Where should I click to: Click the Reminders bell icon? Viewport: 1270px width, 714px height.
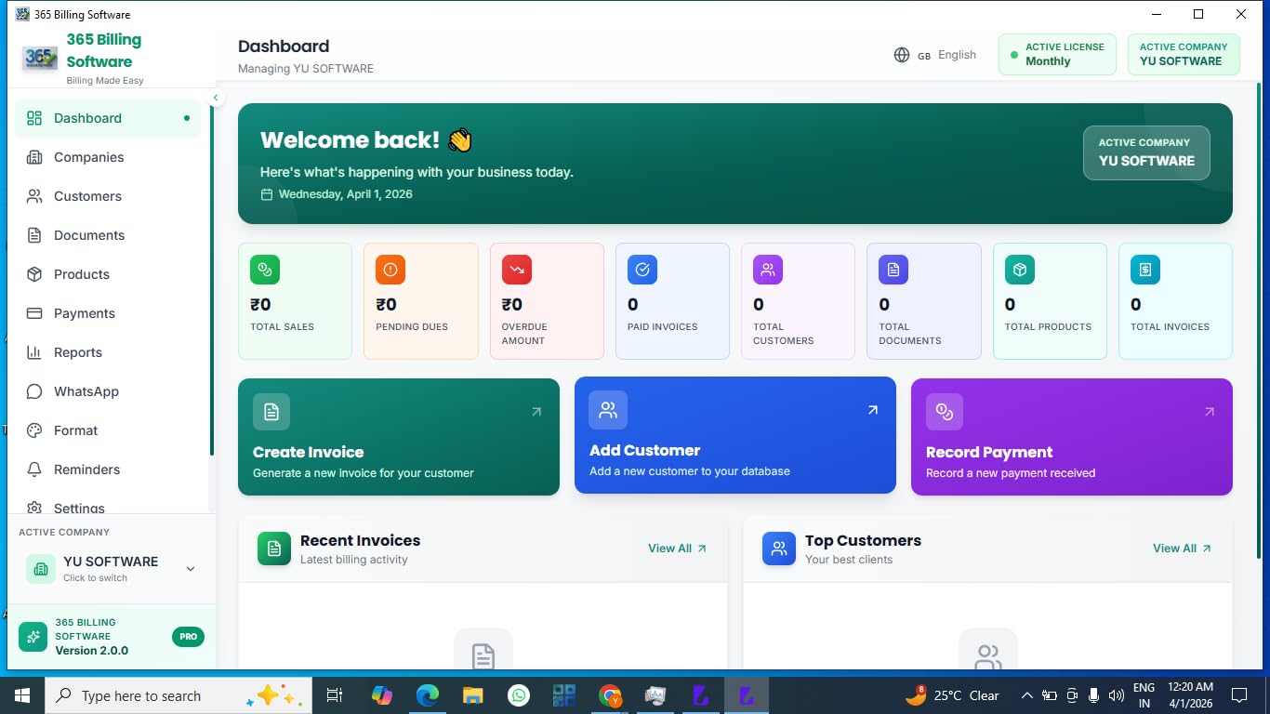[x=34, y=469]
